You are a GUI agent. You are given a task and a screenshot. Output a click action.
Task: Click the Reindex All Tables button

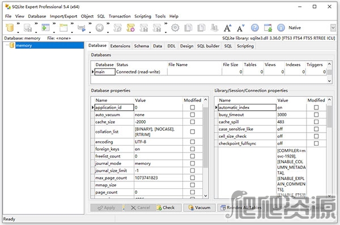point(241,207)
